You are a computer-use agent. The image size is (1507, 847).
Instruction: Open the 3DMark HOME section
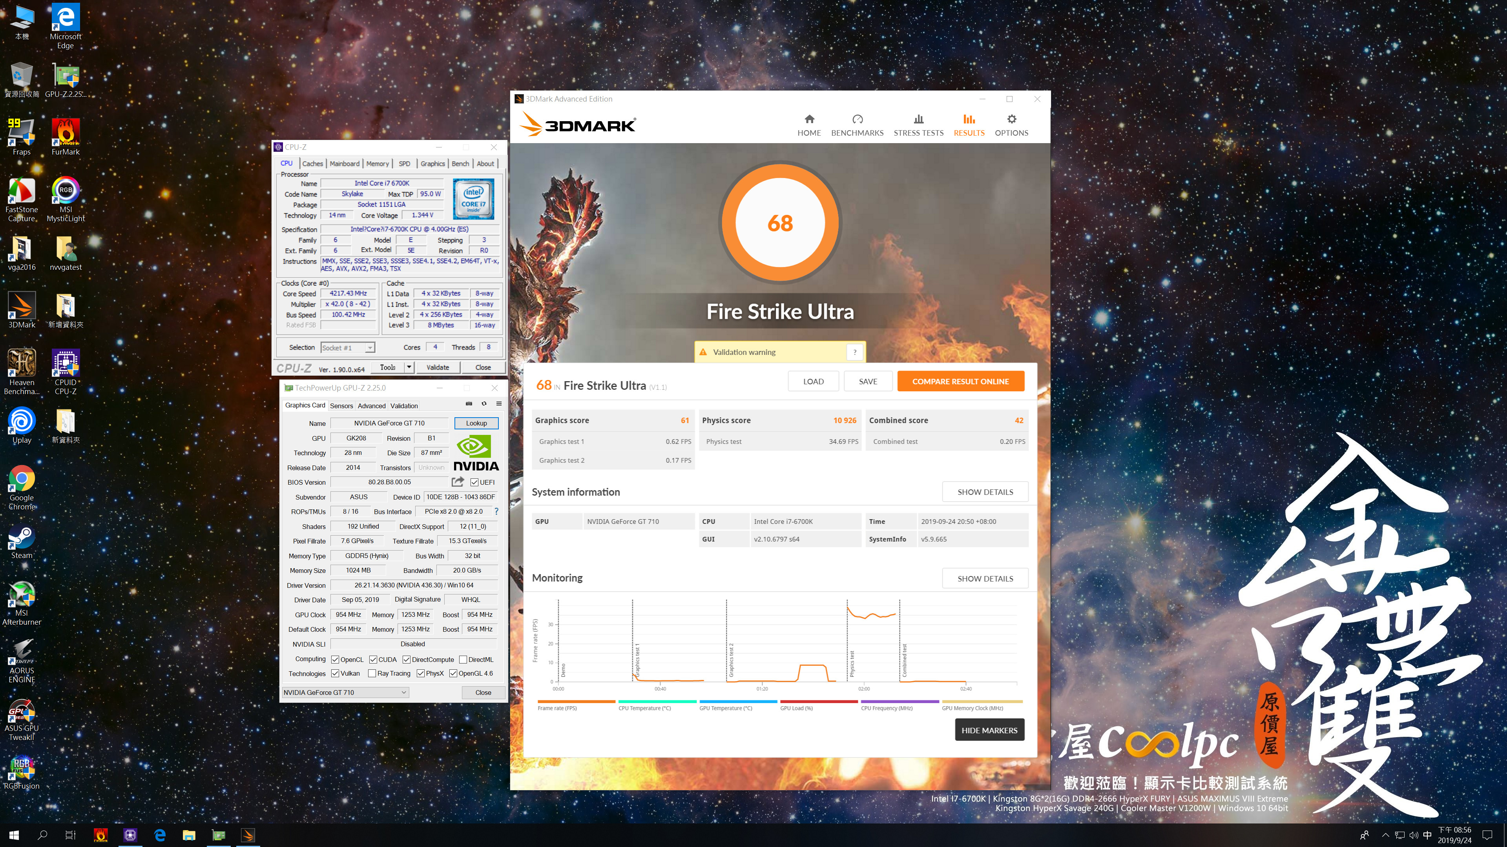tap(809, 125)
